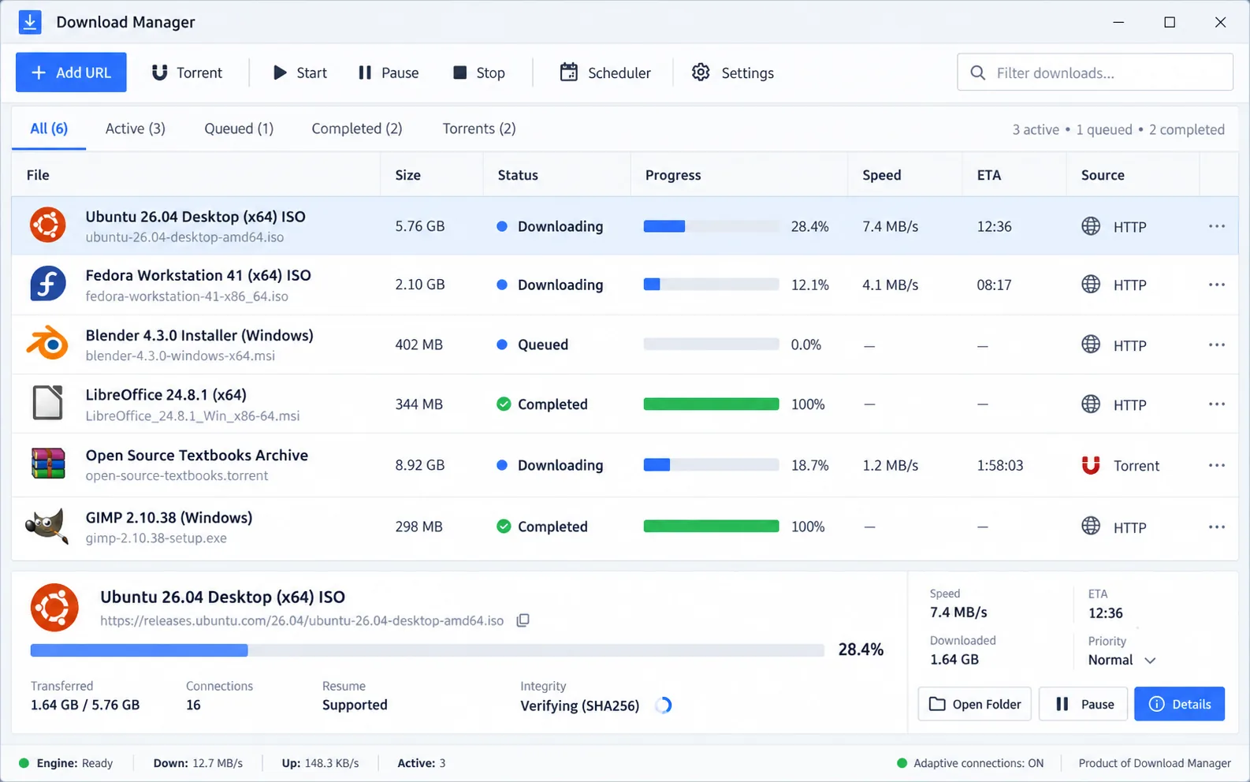Click the search magnifier icon in the filter box
This screenshot has width=1250, height=782.
pos(978,73)
